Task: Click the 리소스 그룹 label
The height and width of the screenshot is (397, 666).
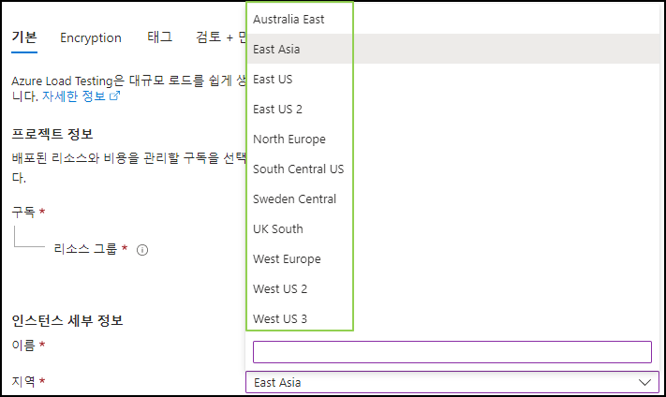Action: point(85,248)
